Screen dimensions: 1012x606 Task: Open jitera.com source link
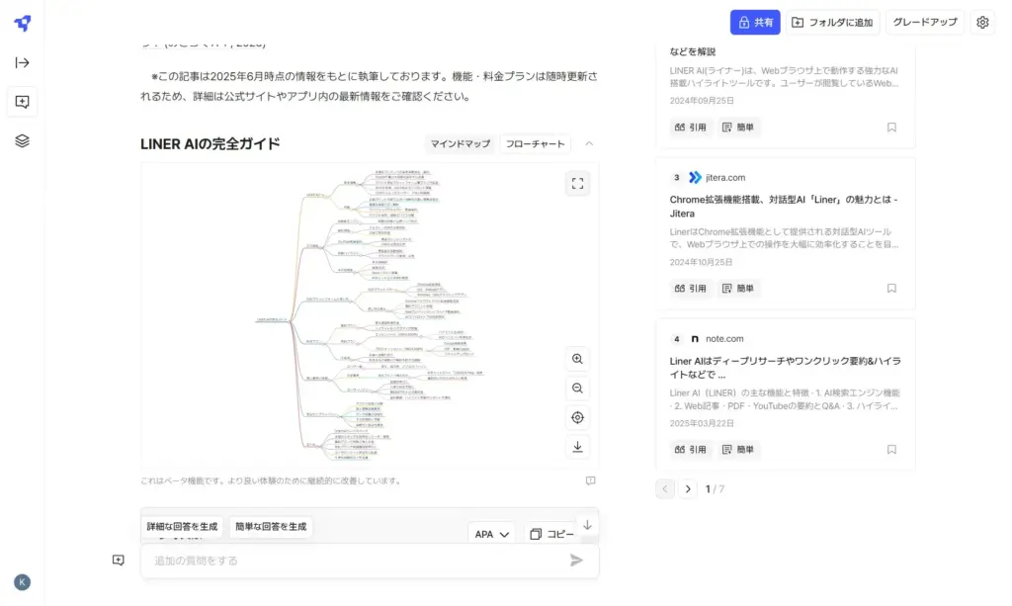click(725, 178)
